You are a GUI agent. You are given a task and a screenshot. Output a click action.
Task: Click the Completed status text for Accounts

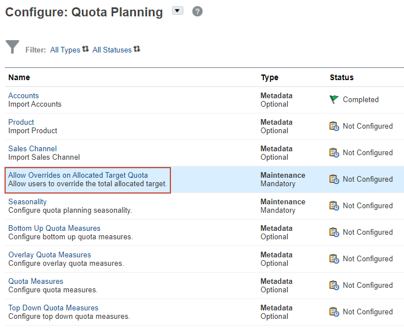pyautogui.click(x=361, y=99)
